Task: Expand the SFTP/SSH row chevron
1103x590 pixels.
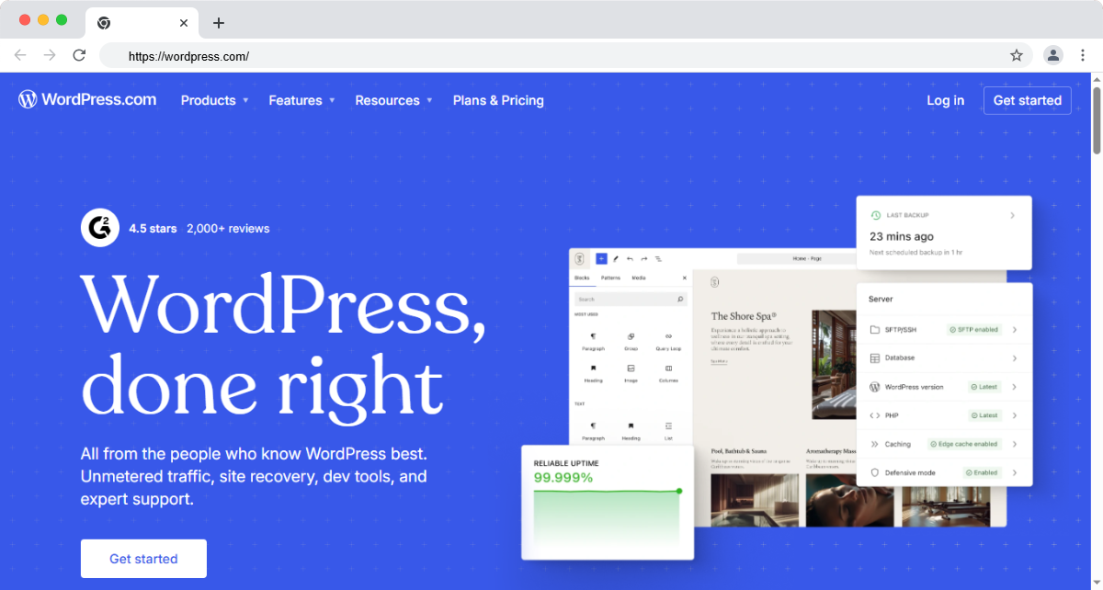Action: point(1015,329)
